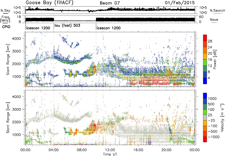Click the 'CPID' row label
This screenshot has width=225, height=156.
click(6, 27)
